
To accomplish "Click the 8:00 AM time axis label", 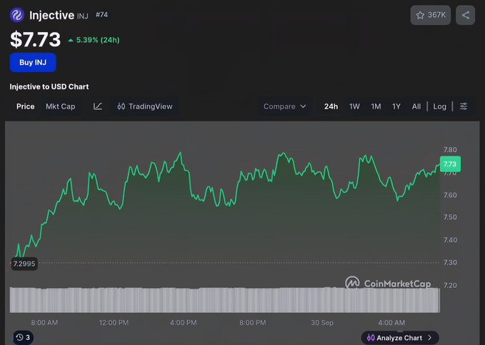I will [44, 323].
